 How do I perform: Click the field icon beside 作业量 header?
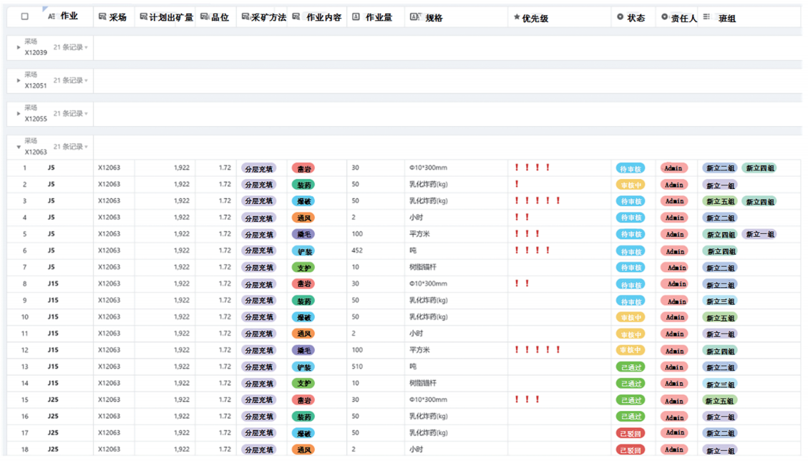[356, 17]
